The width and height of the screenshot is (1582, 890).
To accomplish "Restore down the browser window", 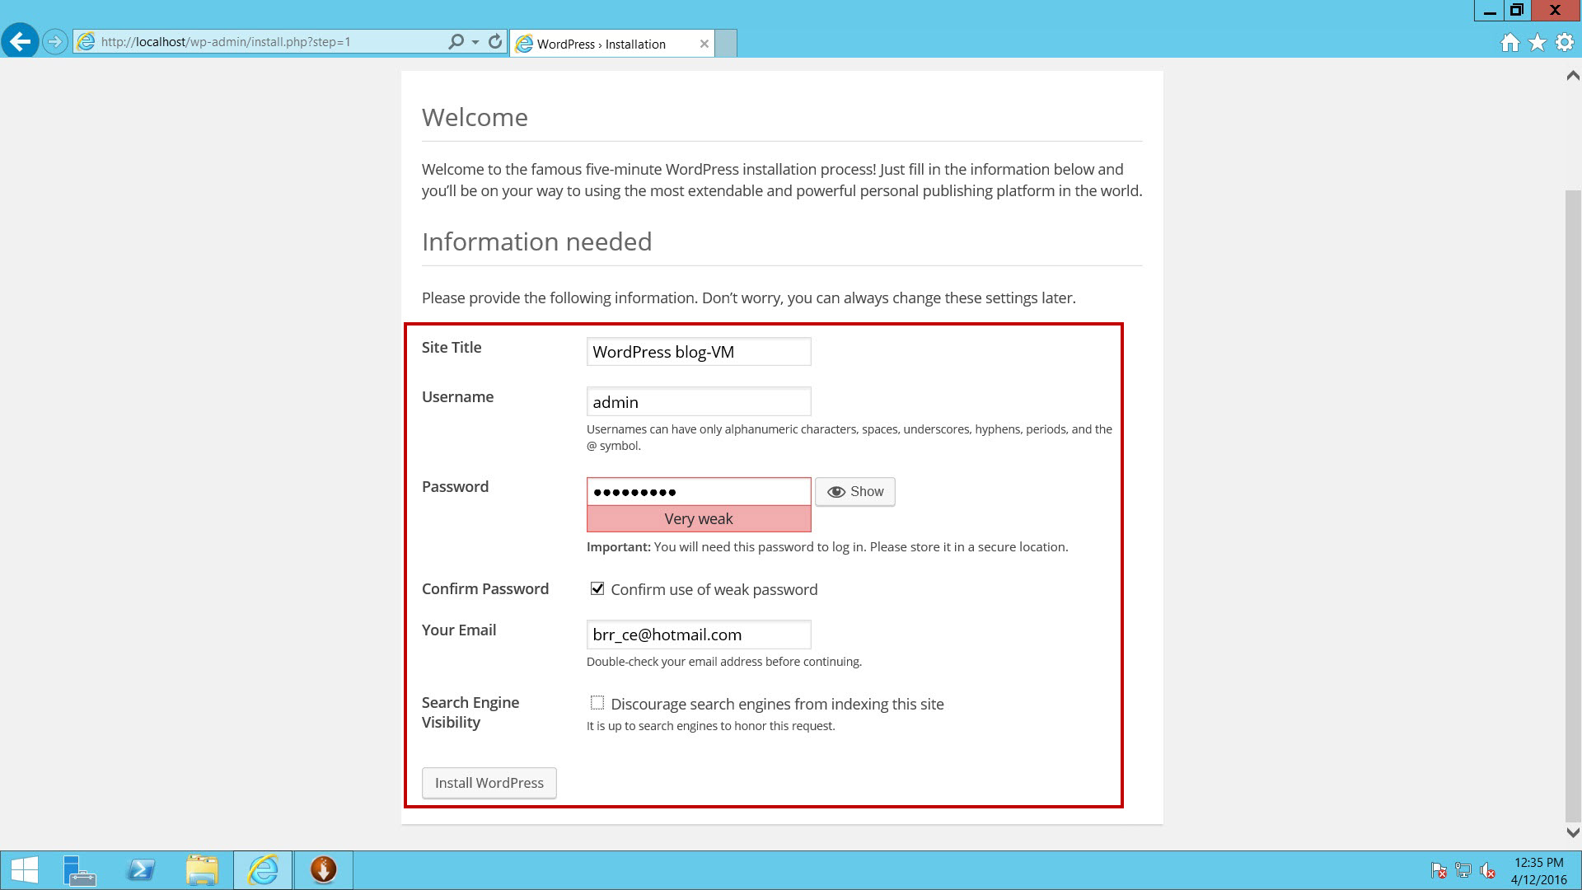I will (x=1516, y=11).
